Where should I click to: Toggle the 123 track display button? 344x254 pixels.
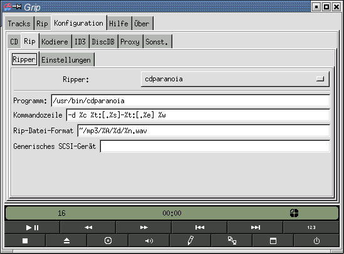click(x=311, y=228)
